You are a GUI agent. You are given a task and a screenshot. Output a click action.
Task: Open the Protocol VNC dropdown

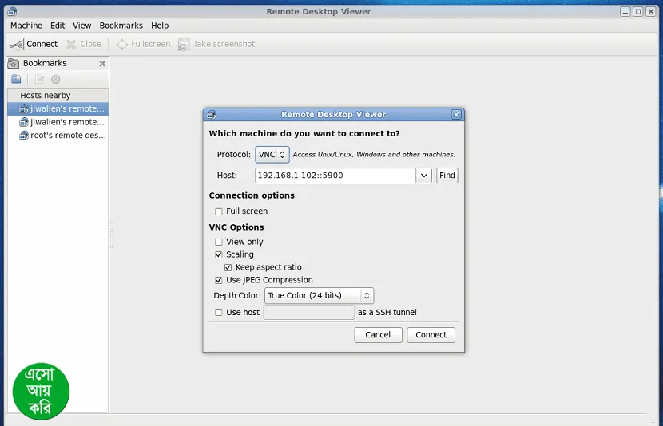[x=272, y=155]
